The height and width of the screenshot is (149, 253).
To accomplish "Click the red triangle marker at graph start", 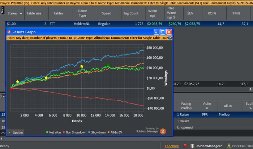I will tap(11, 90).
